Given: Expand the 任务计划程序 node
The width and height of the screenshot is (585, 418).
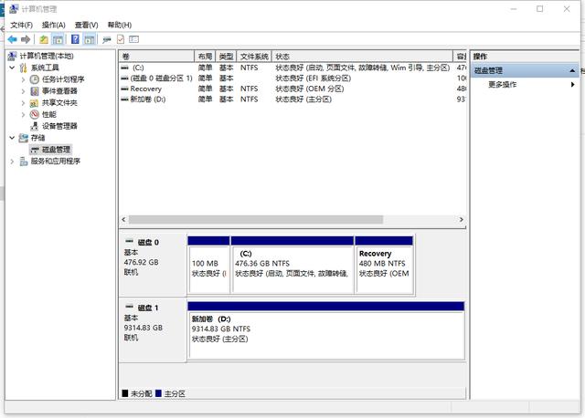Looking at the screenshot, I should coord(23,79).
